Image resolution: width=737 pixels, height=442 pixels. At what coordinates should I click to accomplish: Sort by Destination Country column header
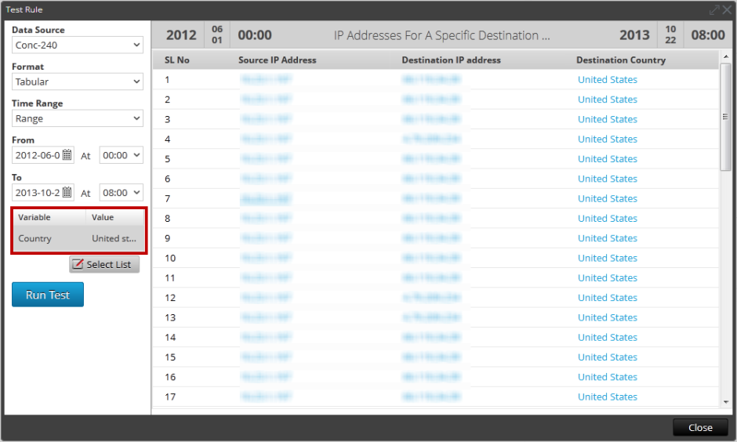(x=621, y=60)
